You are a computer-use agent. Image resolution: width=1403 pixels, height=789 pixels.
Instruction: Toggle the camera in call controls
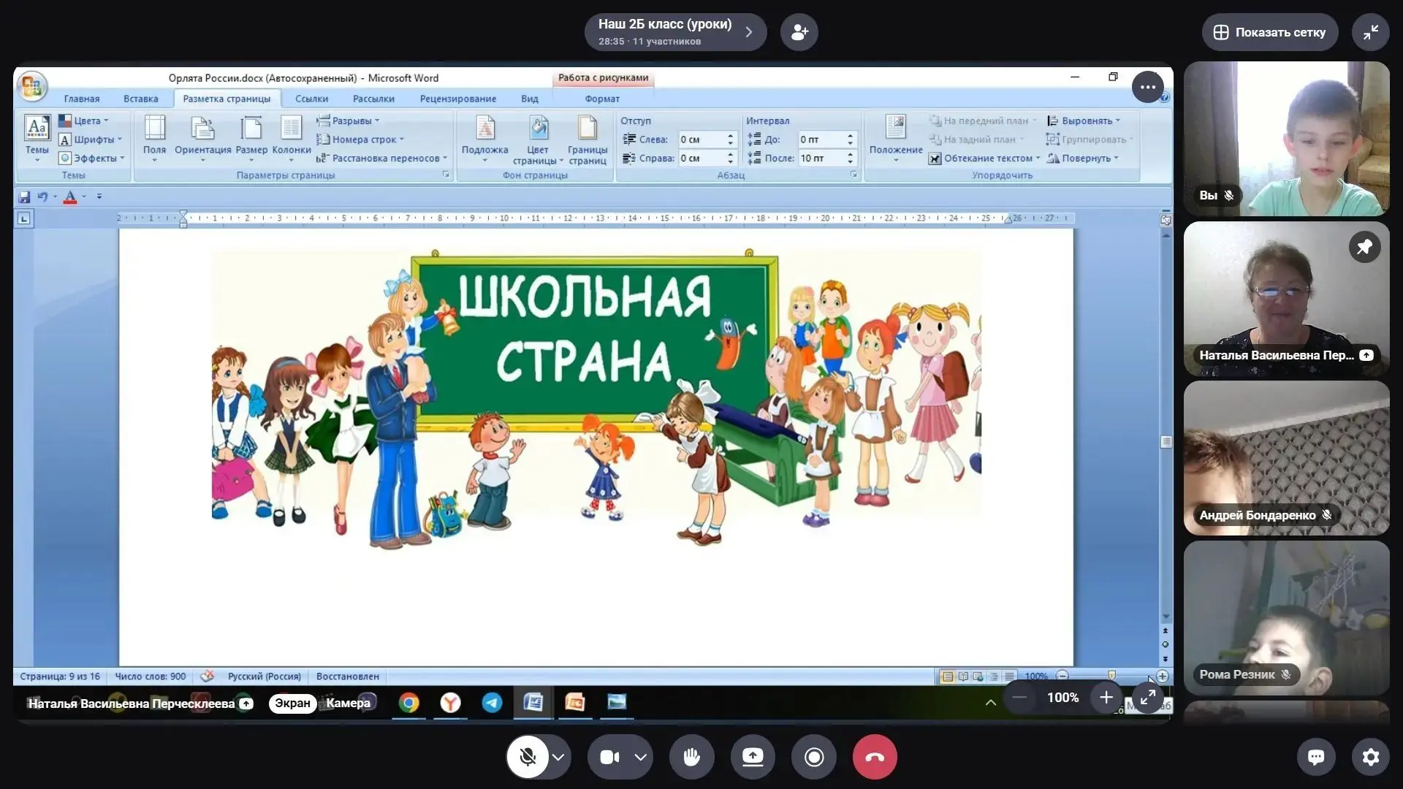tap(609, 757)
